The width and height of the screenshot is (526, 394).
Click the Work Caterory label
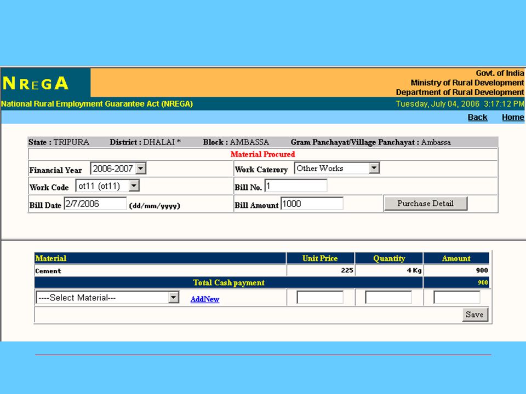click(261, 170)
